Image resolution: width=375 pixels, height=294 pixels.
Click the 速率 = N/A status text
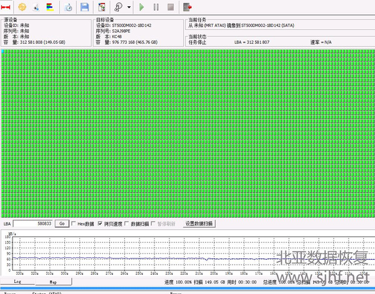point(321,42)
